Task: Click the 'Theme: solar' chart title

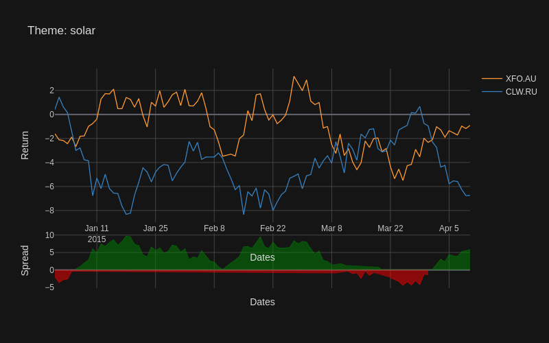Action: (61, 30)
